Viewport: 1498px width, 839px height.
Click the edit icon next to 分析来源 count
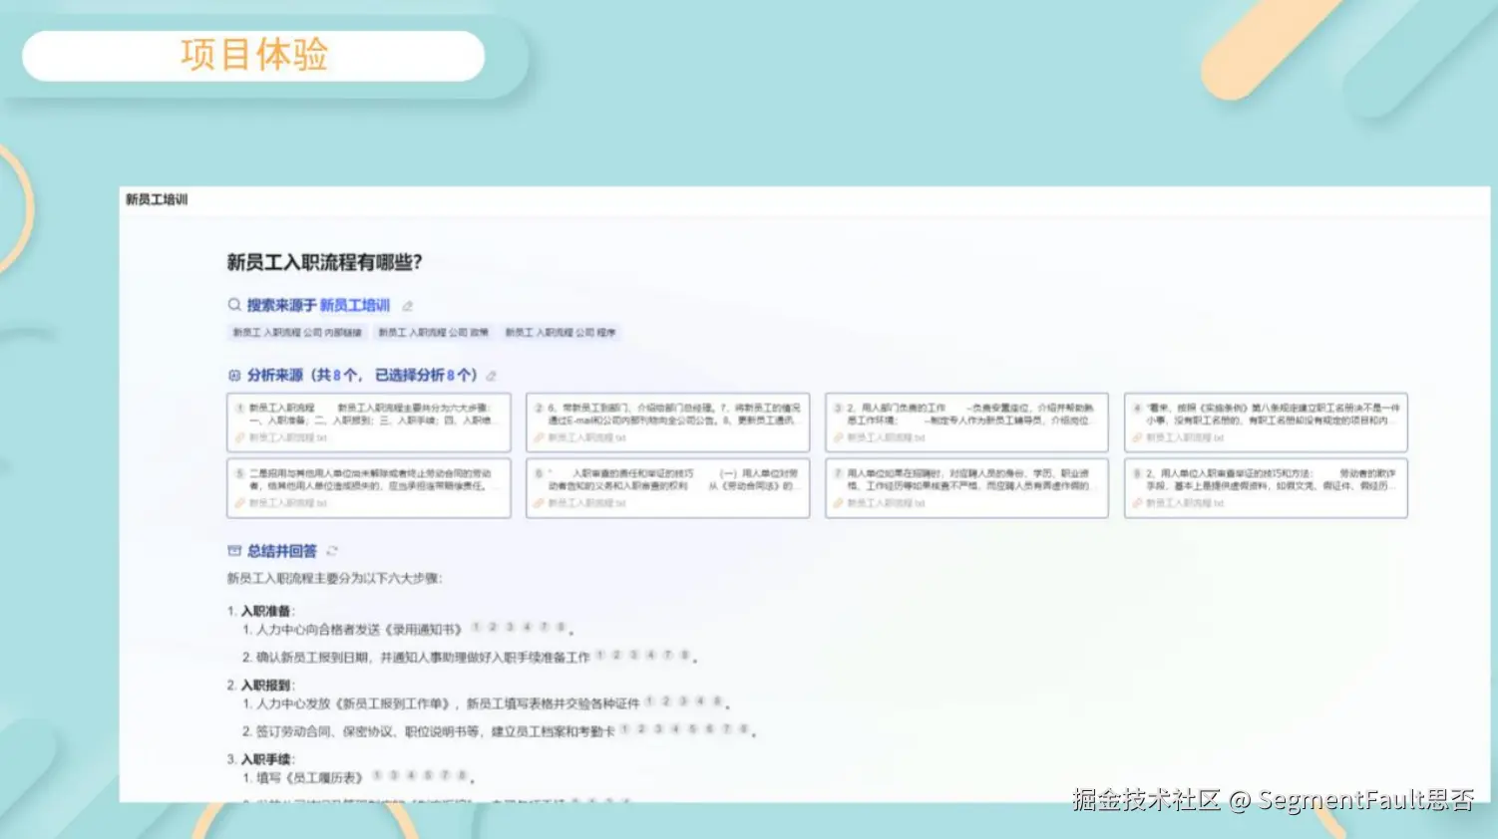pos(491,375)
